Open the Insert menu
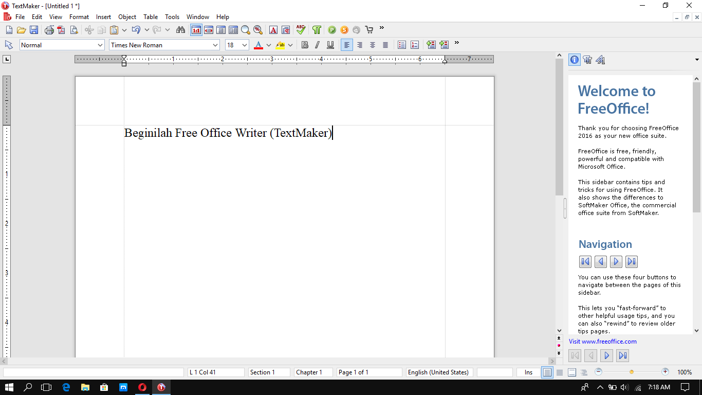 [103, 17]
